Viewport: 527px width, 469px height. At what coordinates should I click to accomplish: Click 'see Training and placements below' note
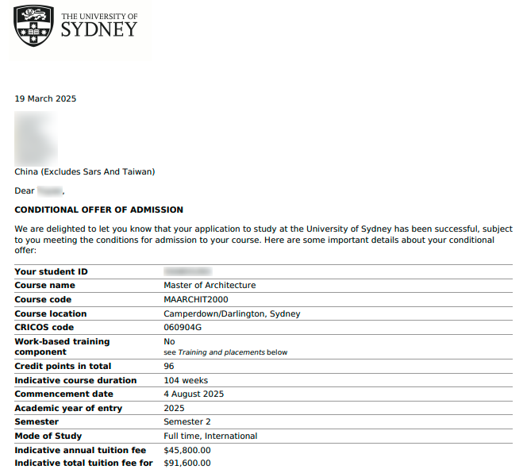(x=225, y=352)
